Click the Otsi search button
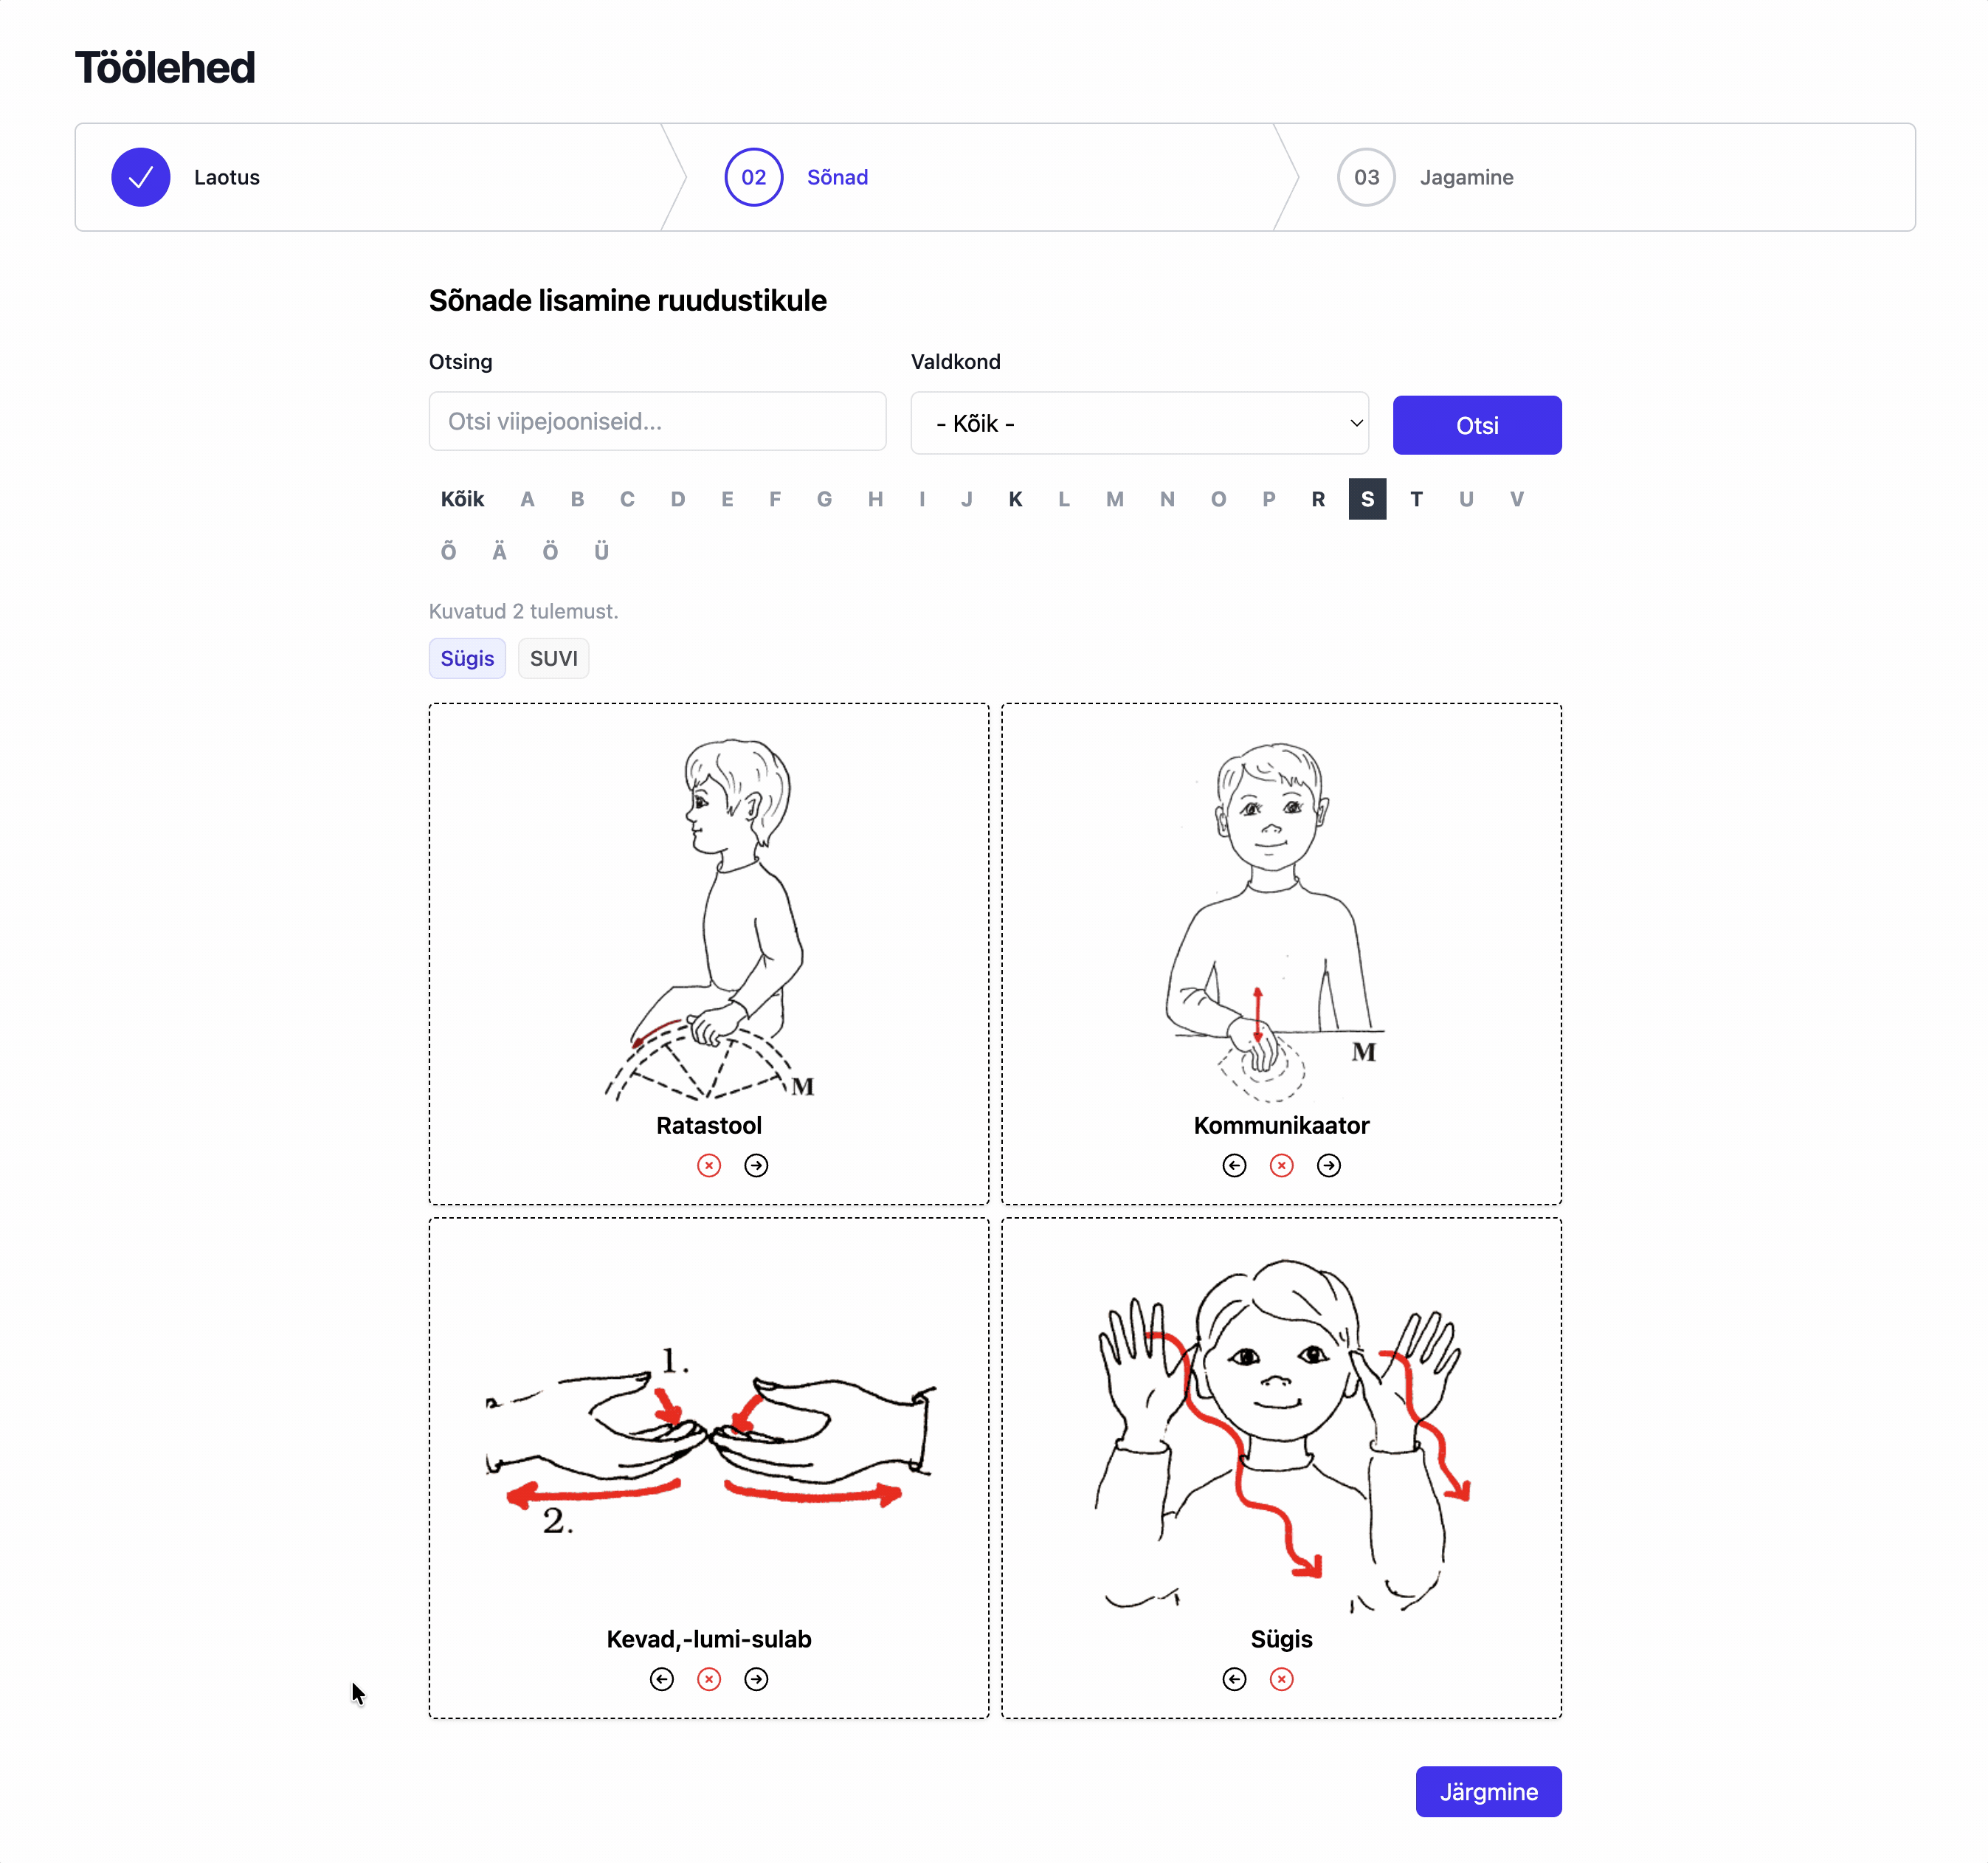 point(1476,425)
